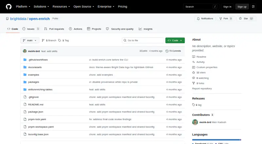Viewport: 262px width, 144px height.
Task: Click the tag icon next to 1 Tag
Action: click(x=60, y=41)
